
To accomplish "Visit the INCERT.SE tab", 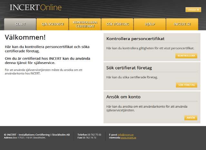I will 182,24.
